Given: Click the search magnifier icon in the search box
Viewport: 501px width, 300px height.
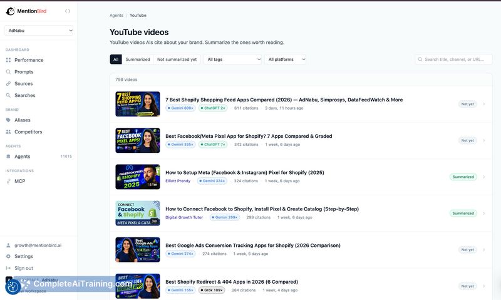Looking at the screenshot, I should 420,59.
